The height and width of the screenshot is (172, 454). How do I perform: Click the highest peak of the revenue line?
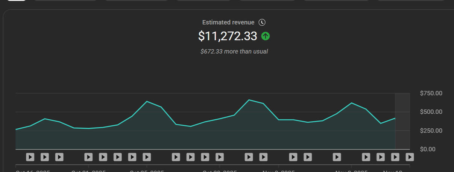[249, 100]
